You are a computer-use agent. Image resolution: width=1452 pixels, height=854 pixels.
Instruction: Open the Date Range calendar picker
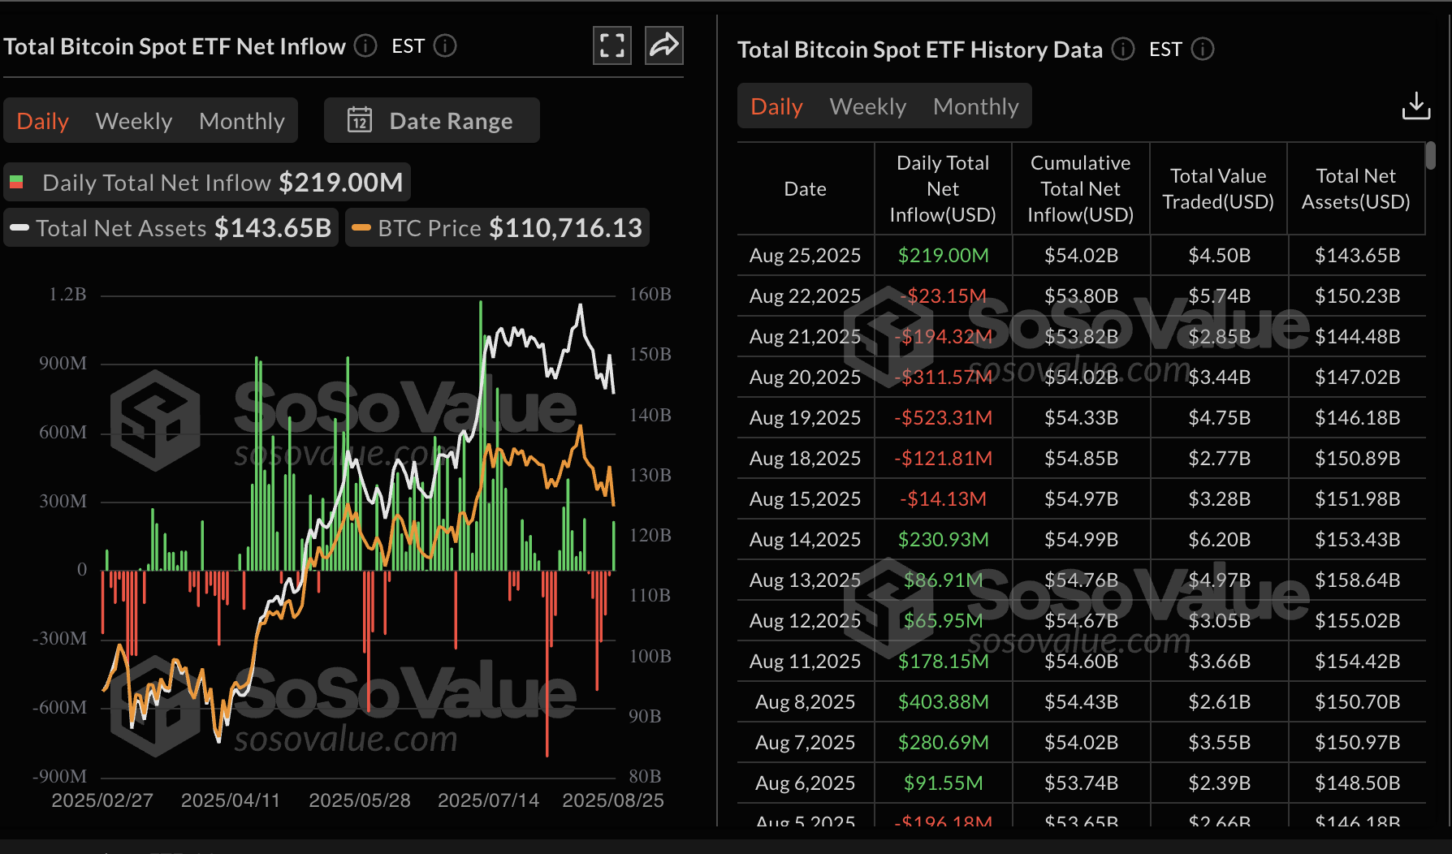click(431, 120)
